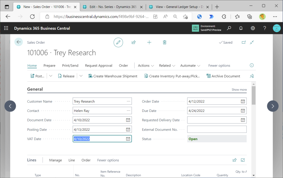Expand the Related menu
This screenshot has height=178, width=283.
pos(167,66)
